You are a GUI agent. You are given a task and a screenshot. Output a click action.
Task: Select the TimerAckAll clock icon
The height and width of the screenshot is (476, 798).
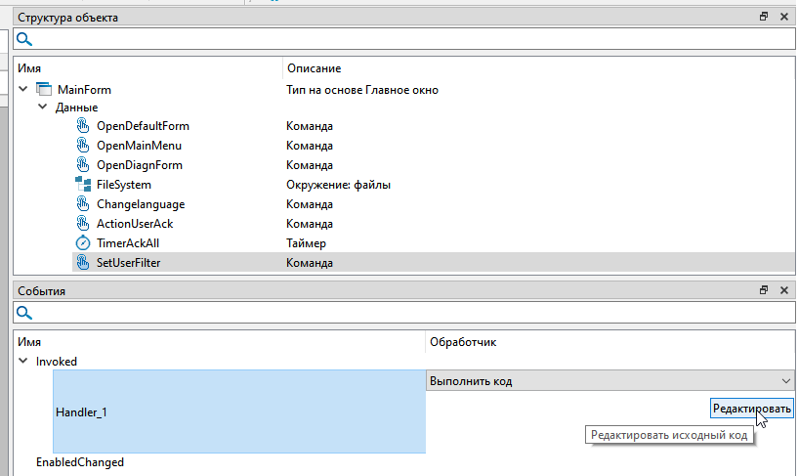point(83,243)
